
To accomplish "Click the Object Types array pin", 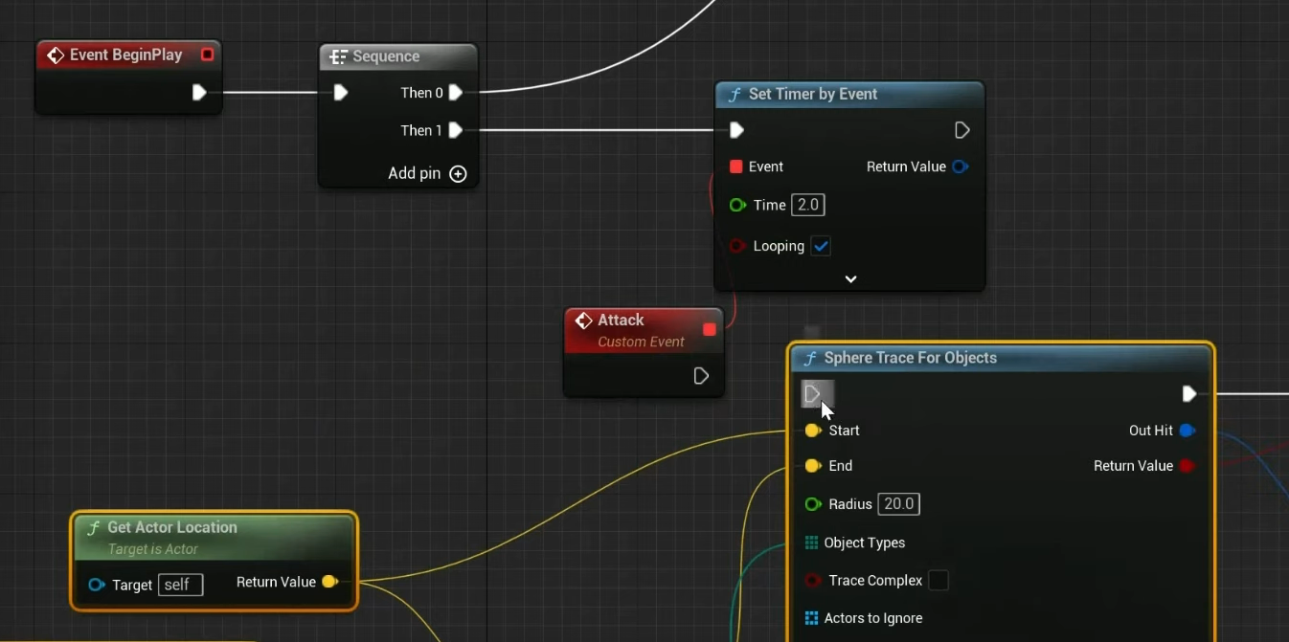I will [812, 542].
